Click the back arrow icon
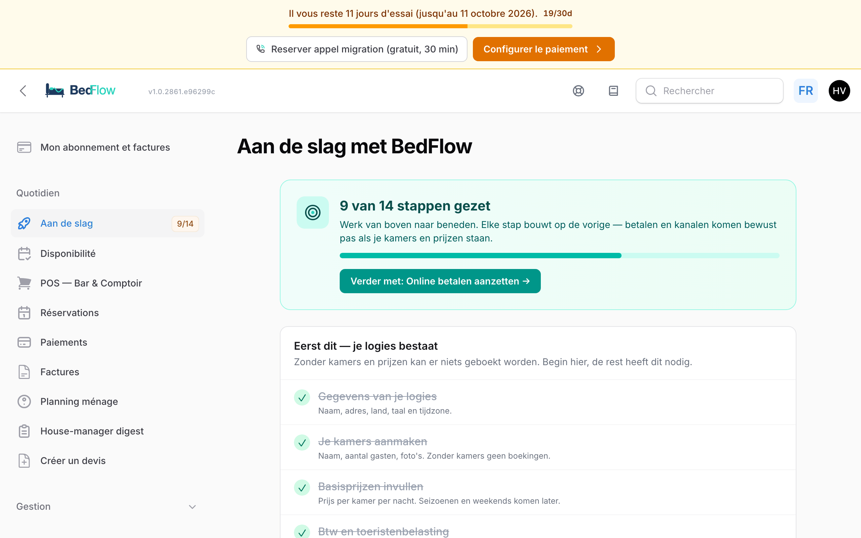This screenshot has width=861, height=538. pos(23,91)
